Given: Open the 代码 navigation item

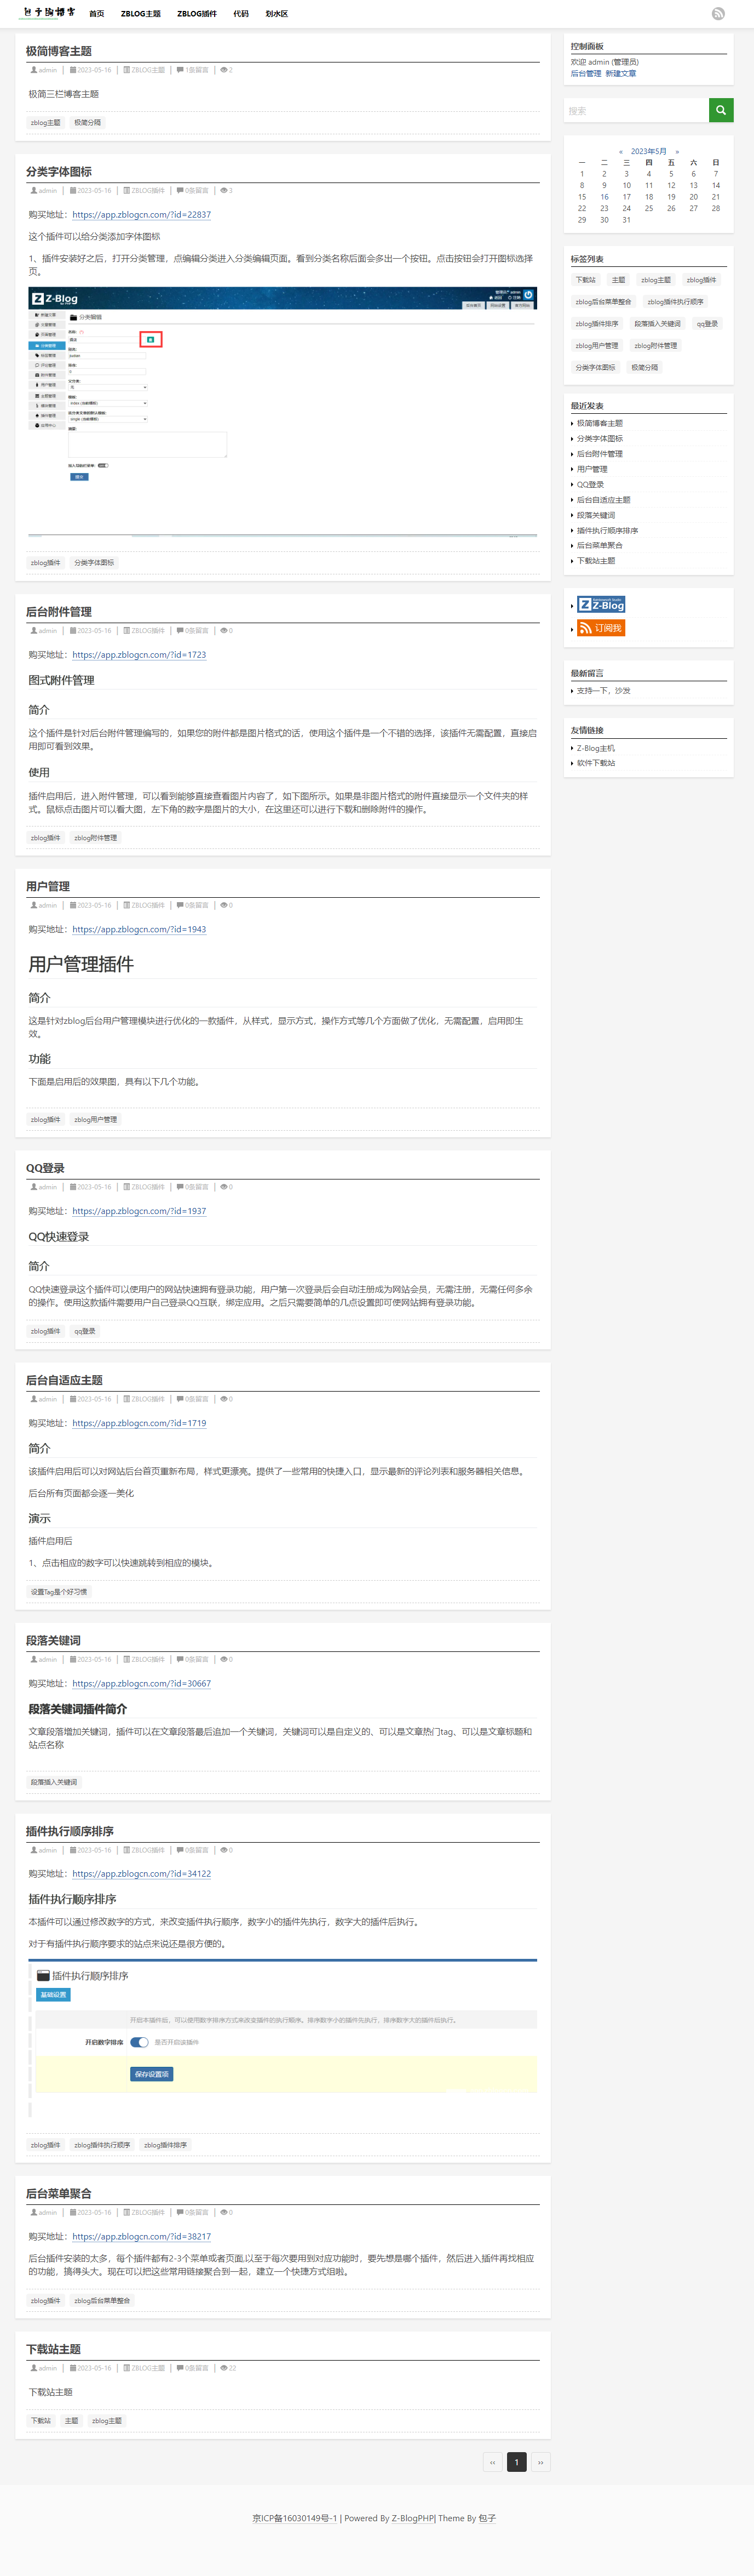Looking at the screenshot, I should click(241, 14).
